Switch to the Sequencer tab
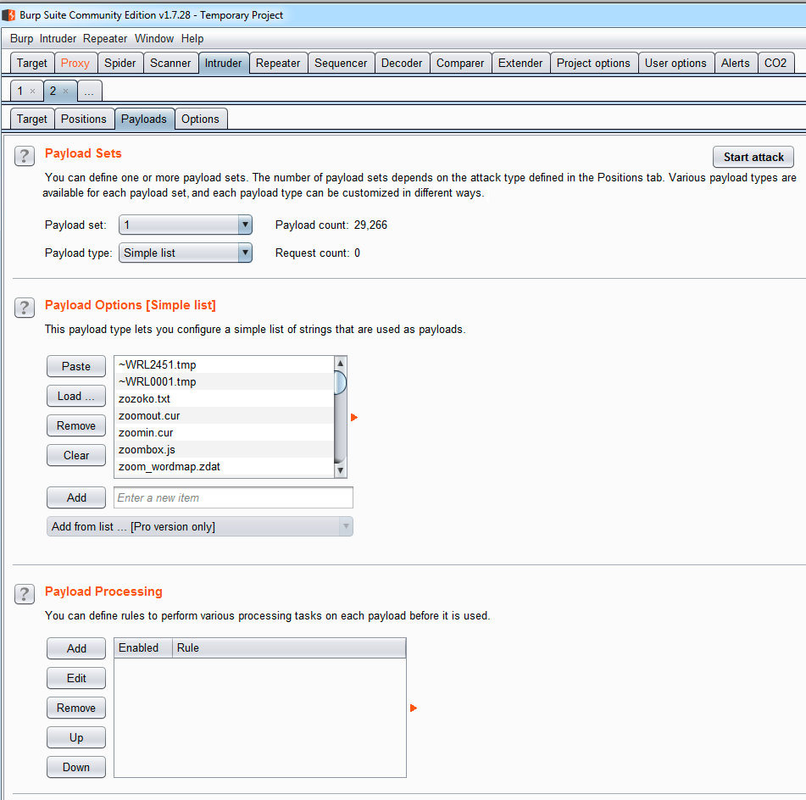Image resolution: width=806 pixels, height=800 pixels. coord(341,63)
